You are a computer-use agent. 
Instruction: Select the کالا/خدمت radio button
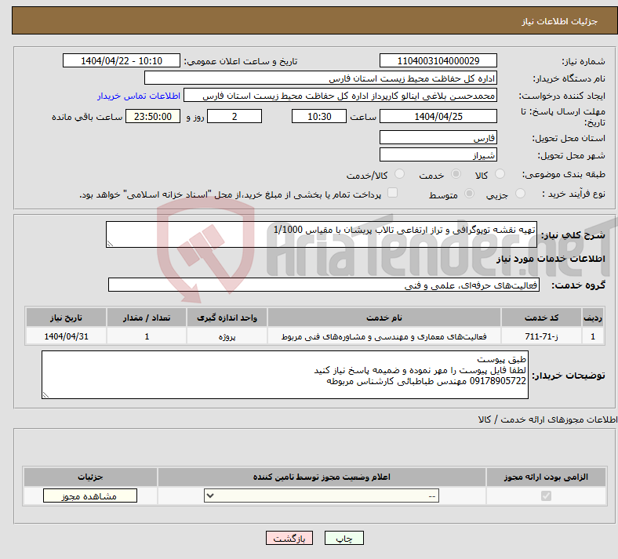399,174
